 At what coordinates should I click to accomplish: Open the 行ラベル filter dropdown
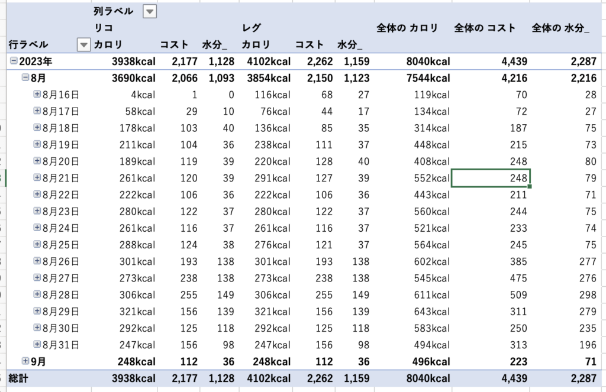point(84,44)
